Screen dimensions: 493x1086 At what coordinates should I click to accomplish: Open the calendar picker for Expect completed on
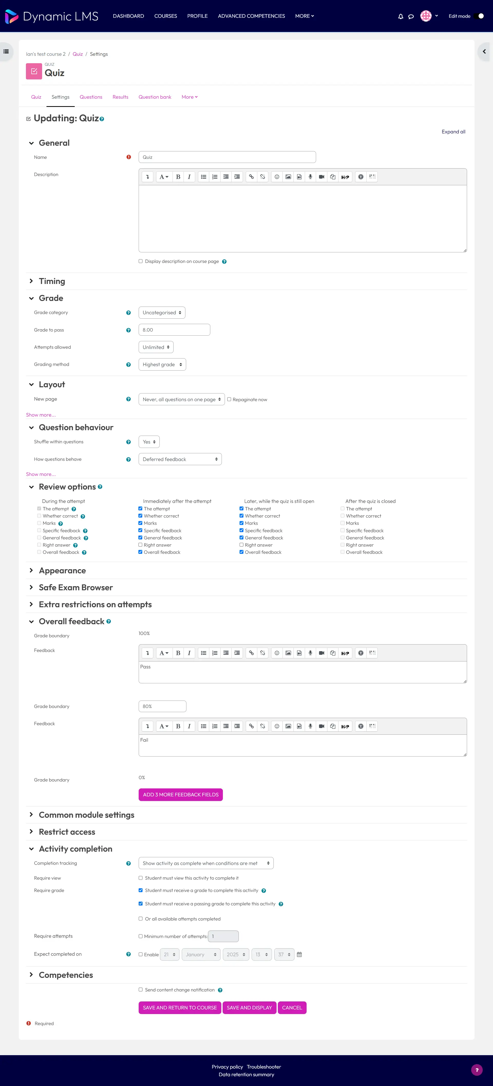coord(299,954)
